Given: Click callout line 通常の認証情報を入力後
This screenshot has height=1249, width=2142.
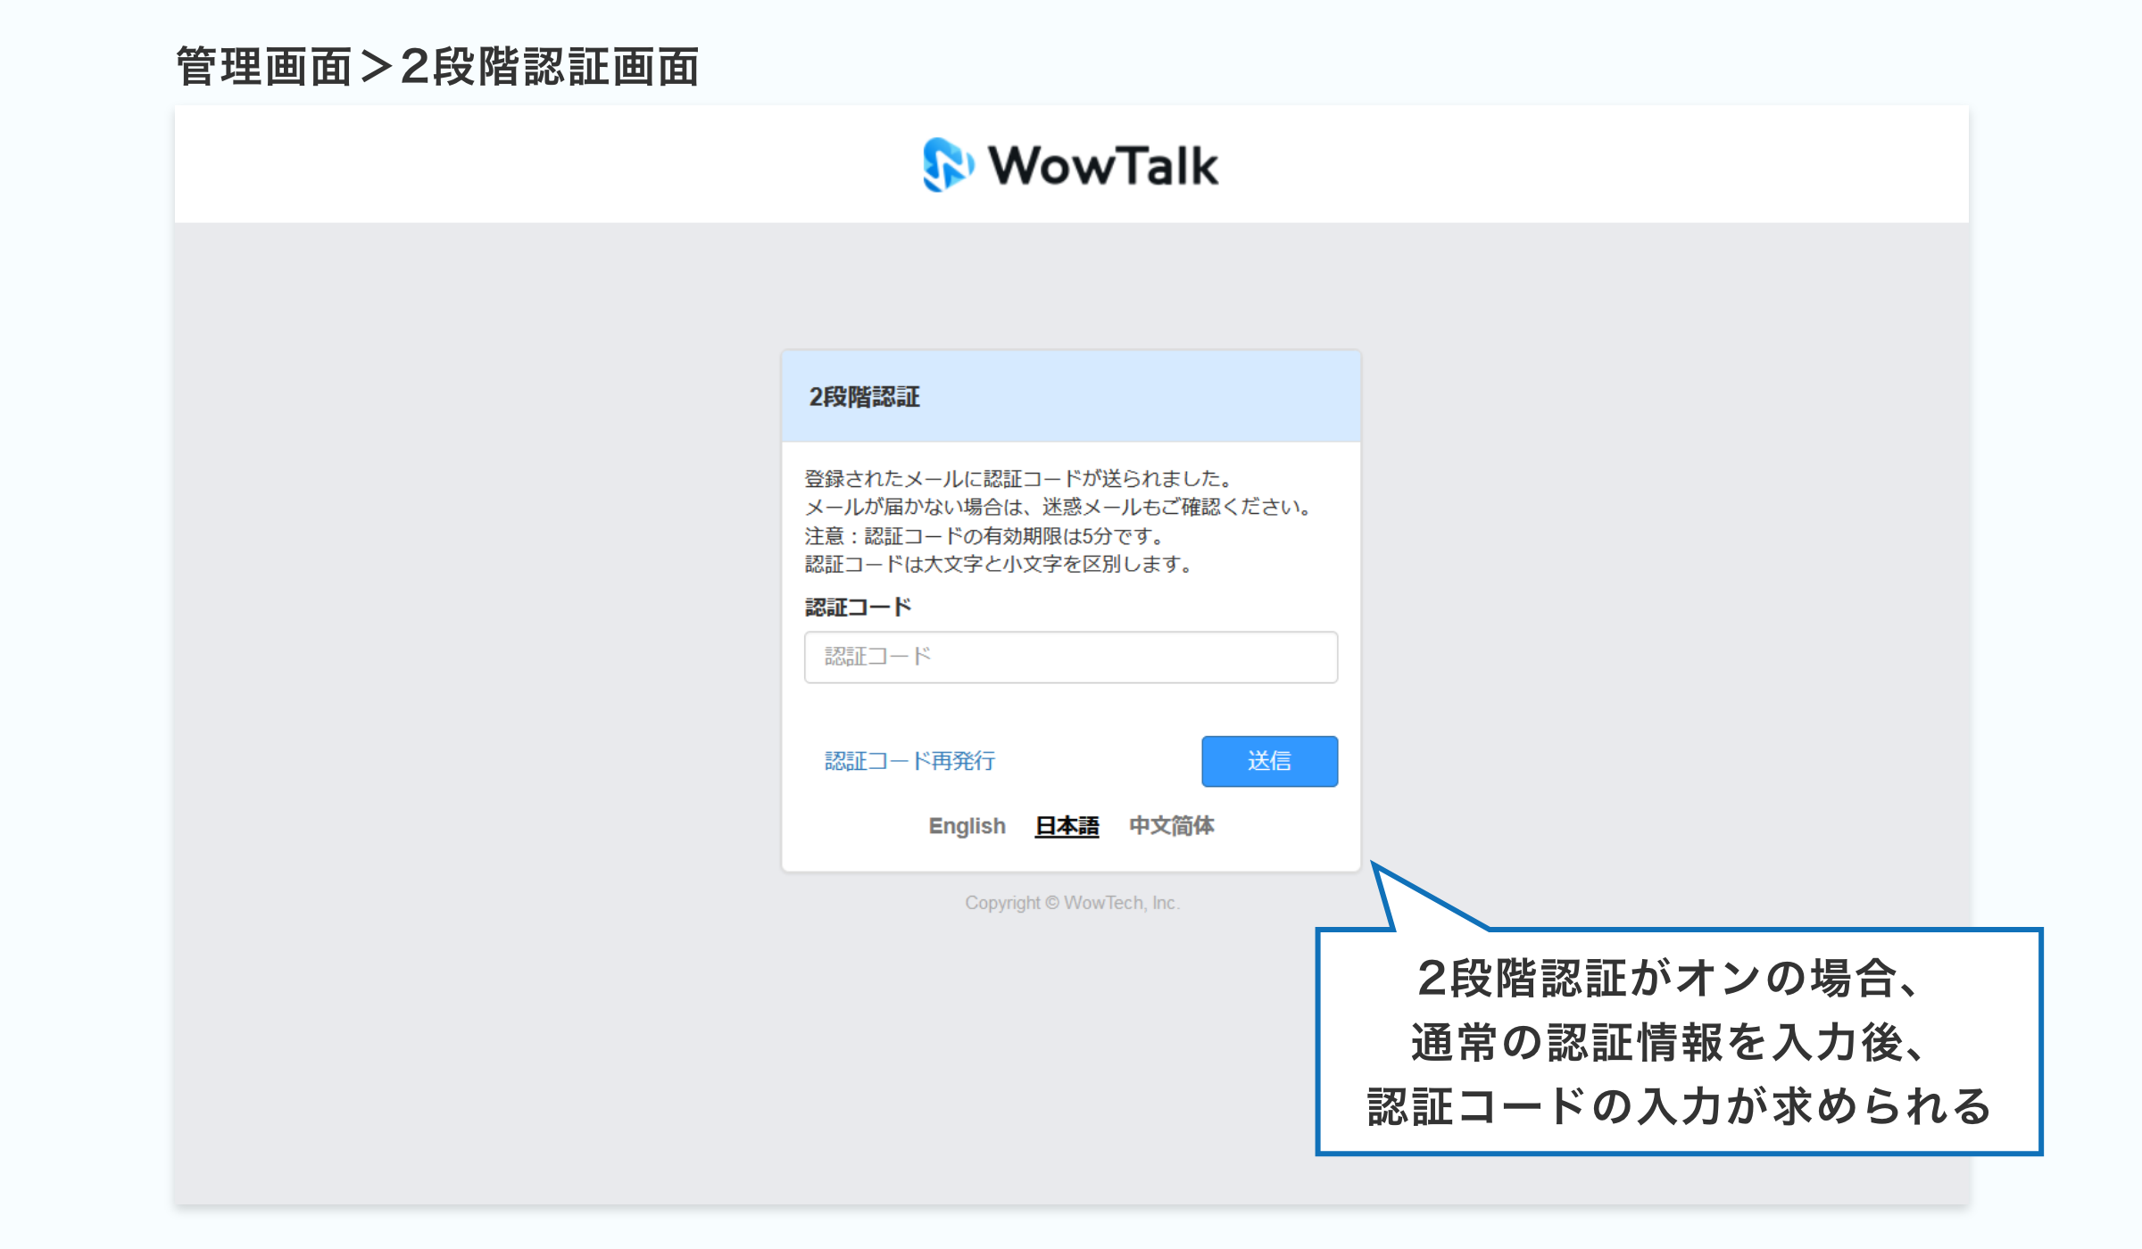Looking at the screenshot, I should click(x=1667, y=1042).
